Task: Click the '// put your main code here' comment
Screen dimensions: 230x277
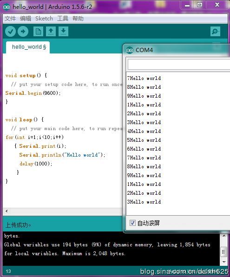Action: point(66,128)
